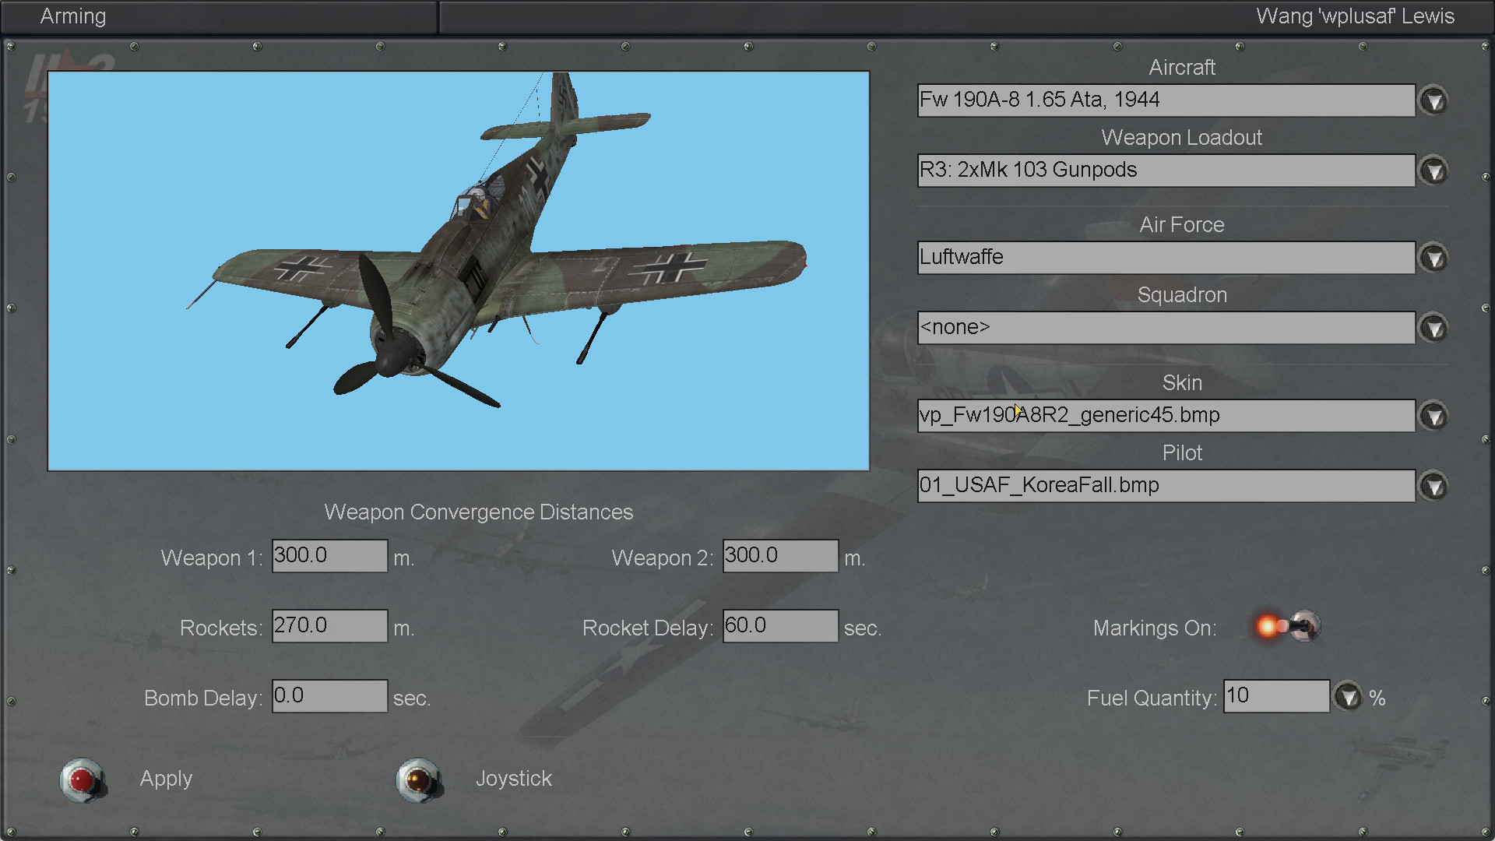Click the Bomb Delay seconds field

coord(329,696)
